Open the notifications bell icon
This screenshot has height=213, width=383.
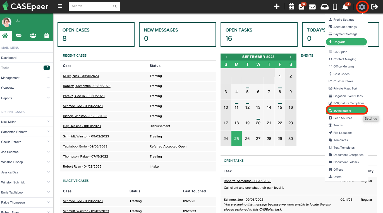coord(345,7)
